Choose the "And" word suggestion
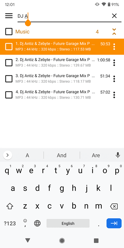 pyautogui.click(x=61, y=155)
